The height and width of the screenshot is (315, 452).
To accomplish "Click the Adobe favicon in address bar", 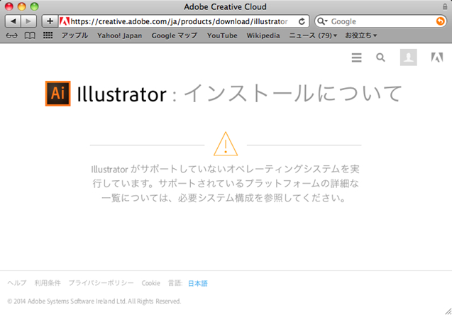I will [64, 21].
